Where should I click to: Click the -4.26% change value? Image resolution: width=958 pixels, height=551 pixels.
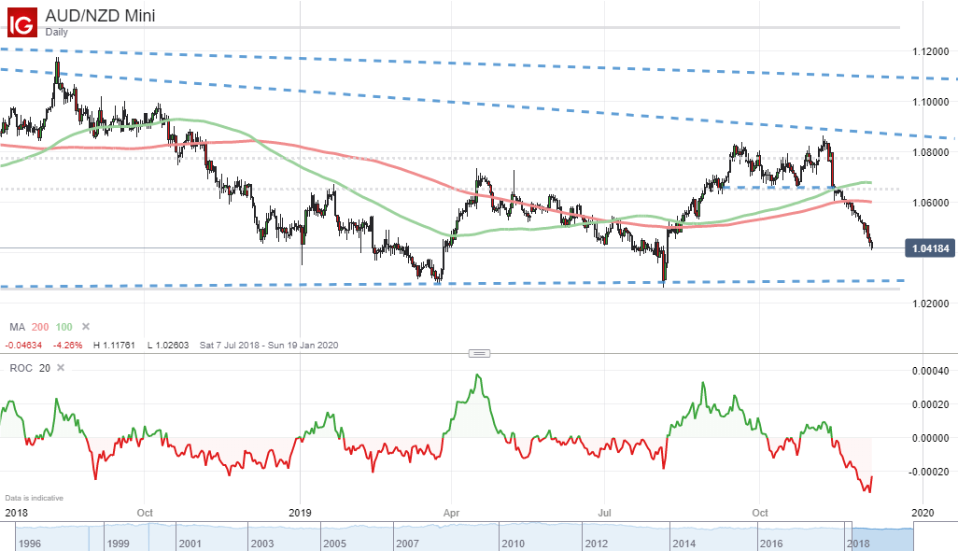(68, 346)
